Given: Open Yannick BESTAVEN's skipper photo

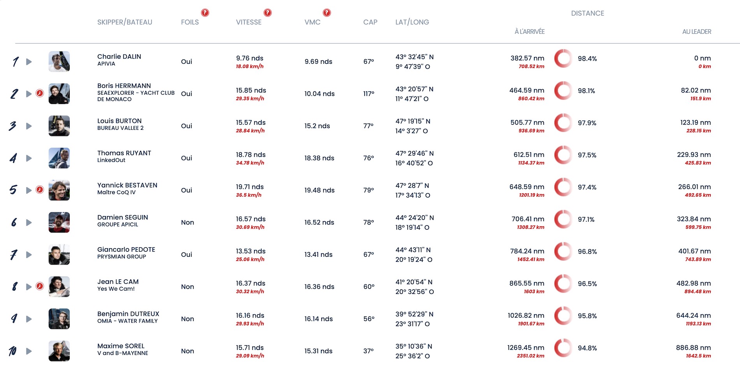Looking at the screenshot, I should pyautogui.click(x=59, y=190).
